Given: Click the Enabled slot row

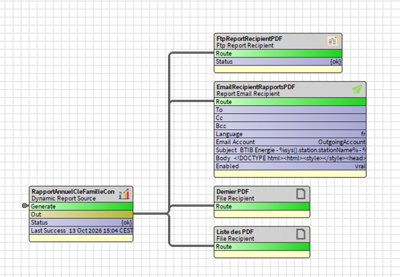Looking at the screenshot, I should (290, 166).
